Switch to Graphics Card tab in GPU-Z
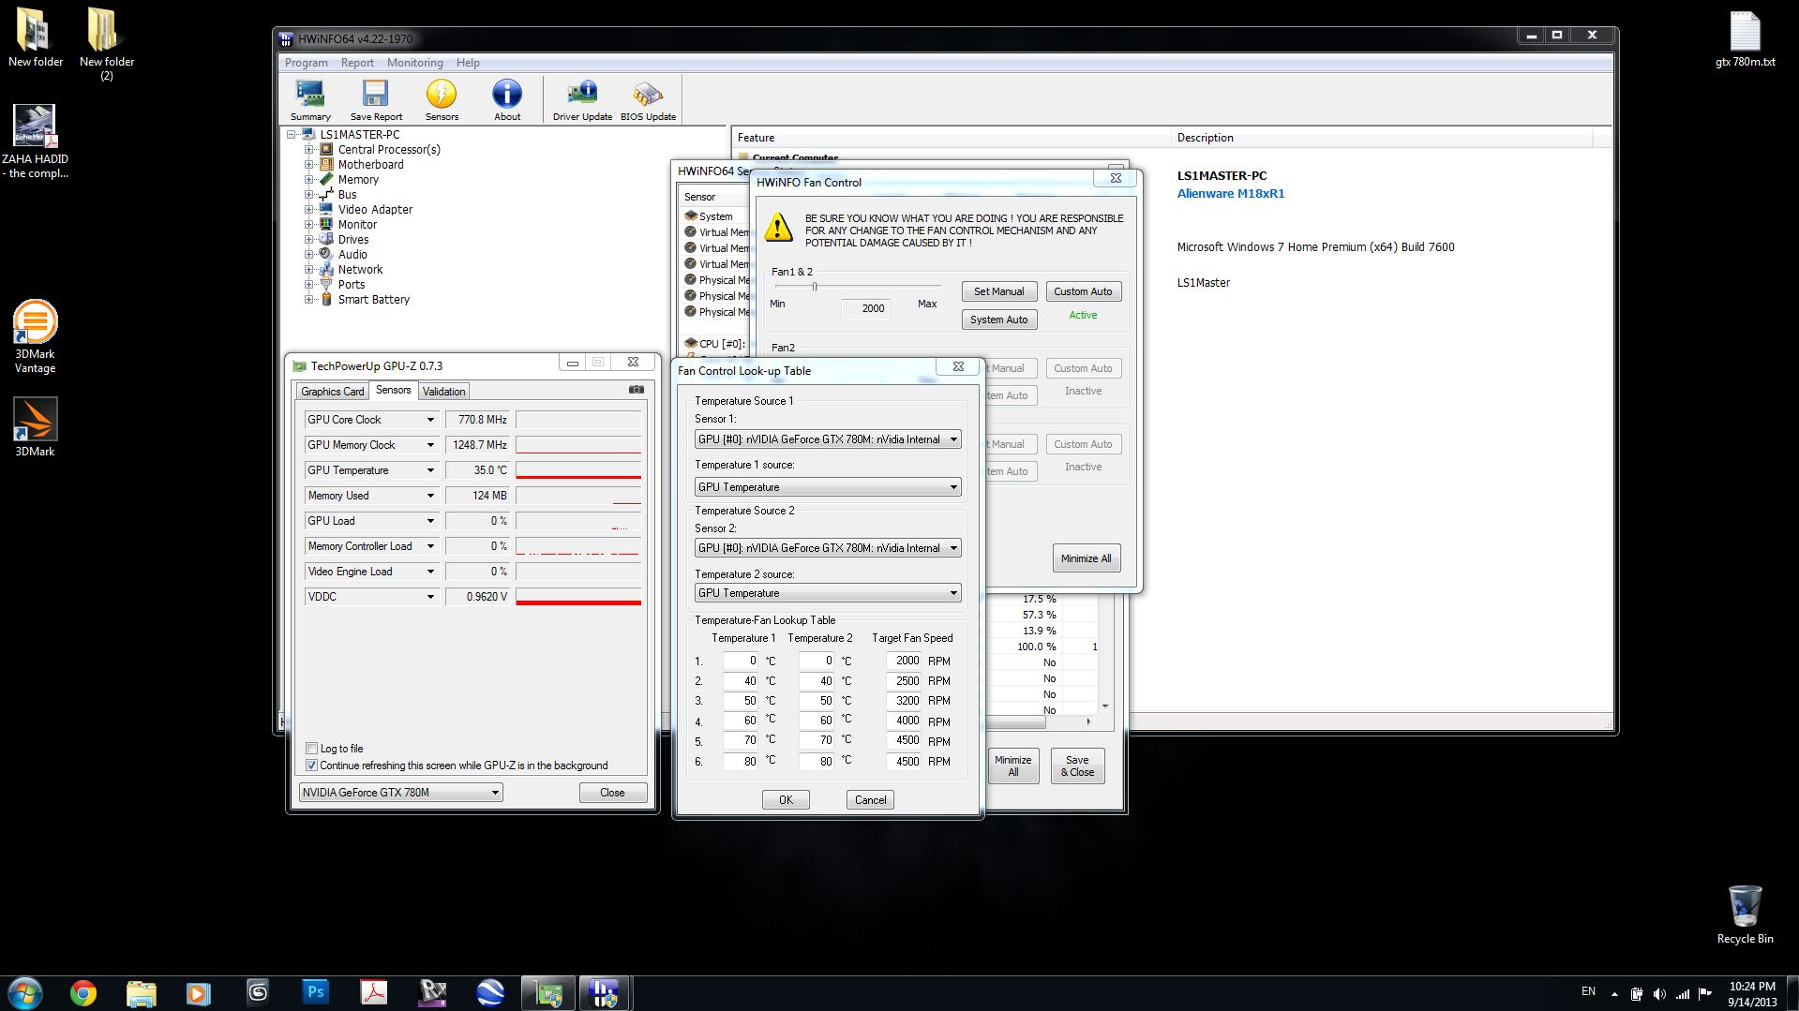This screenshot has height=1011, width=1799. click(x=332, y=392)
